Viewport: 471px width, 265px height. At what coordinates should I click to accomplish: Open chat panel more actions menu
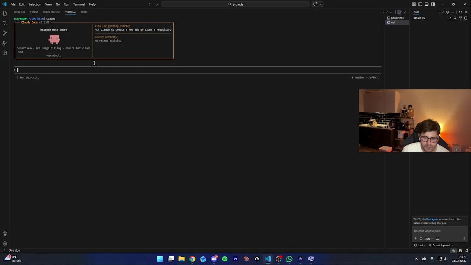click(x=453, y=12)
